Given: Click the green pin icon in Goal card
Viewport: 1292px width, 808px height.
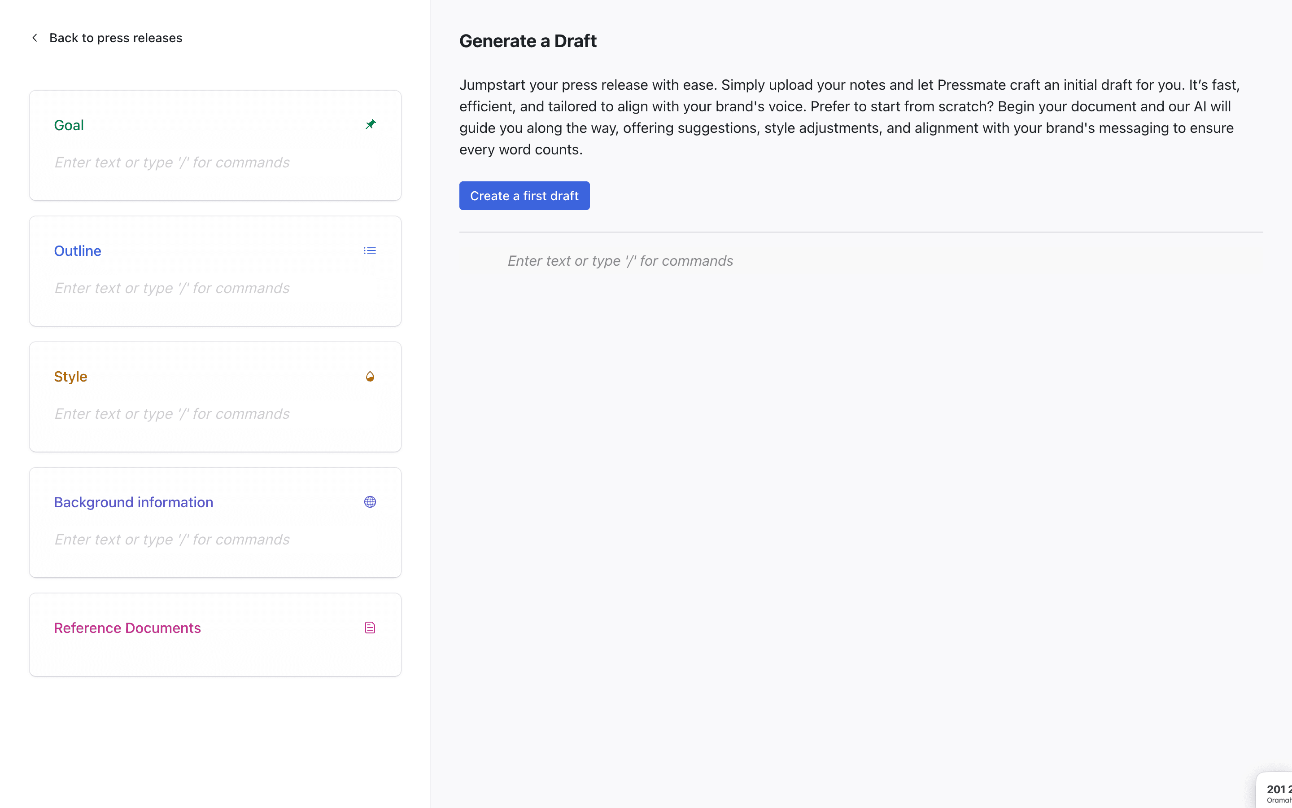Looking at the screenshot, I should click(370, 124).
